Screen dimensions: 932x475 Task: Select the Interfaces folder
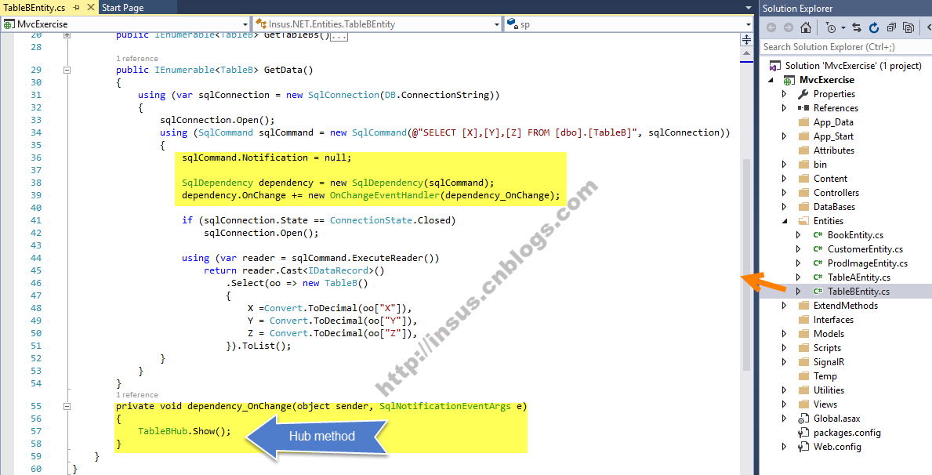tap(833, 320)
